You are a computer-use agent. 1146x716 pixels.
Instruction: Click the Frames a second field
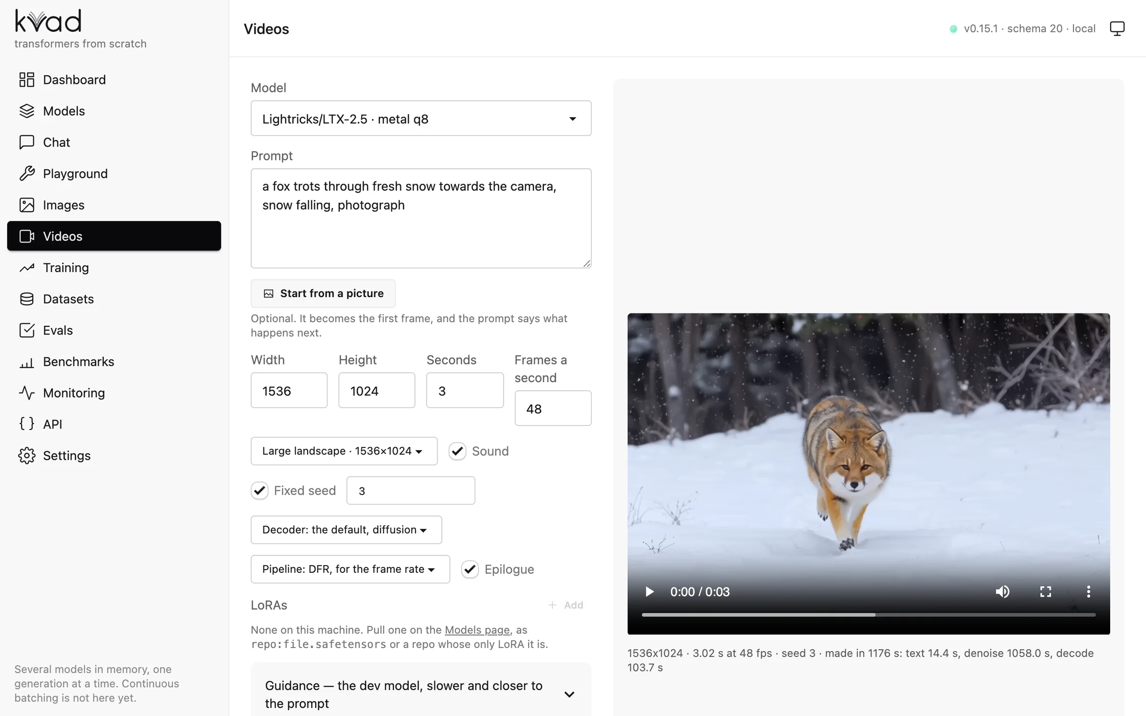click(553, 409)
